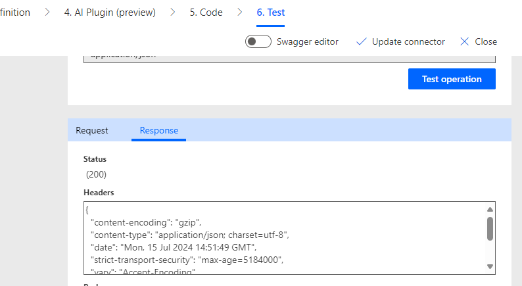Image resolution: width=522 pixels, height=286 pixels.
Task: Click the application/json field above Test operation
Action: pos(289,58)
